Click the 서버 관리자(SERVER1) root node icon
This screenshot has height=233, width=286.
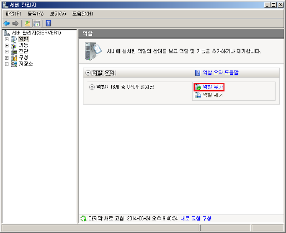tap(7, 33)
